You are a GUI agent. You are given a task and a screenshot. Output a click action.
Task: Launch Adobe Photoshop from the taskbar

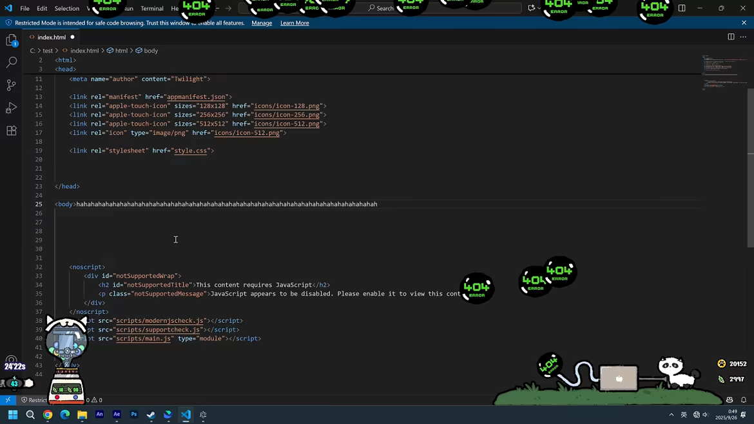click(x=133, y=414)
